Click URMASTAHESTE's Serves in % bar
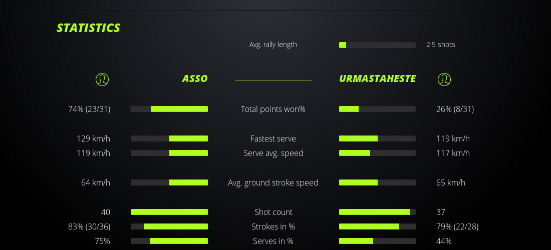Screen dimensions: 551x250 click(x=377, y=241)
